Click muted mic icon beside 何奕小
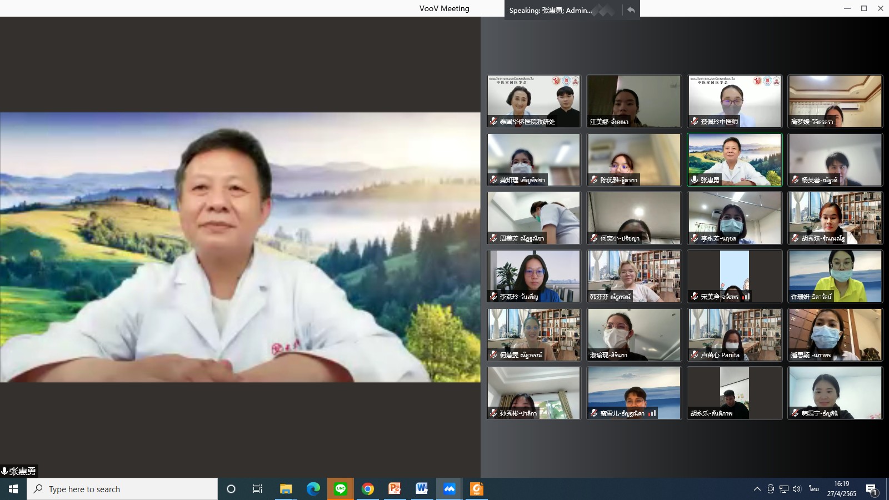The height and width of the screenshot is (500, 889). [594, 238]
